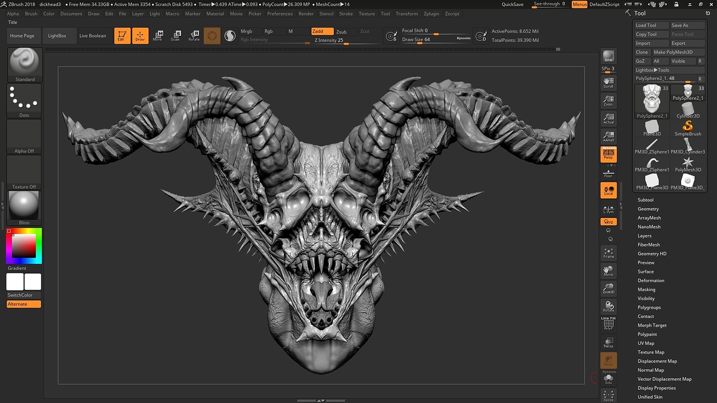Toggle the Floor grid
Screen dimensions: 717x403
click(x=608, y=173)
